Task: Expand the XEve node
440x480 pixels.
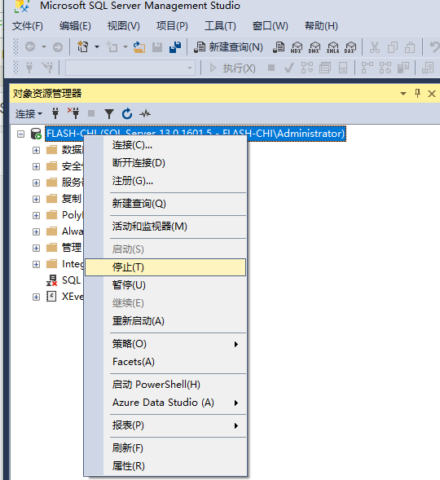Action: [x=36, y=297]
